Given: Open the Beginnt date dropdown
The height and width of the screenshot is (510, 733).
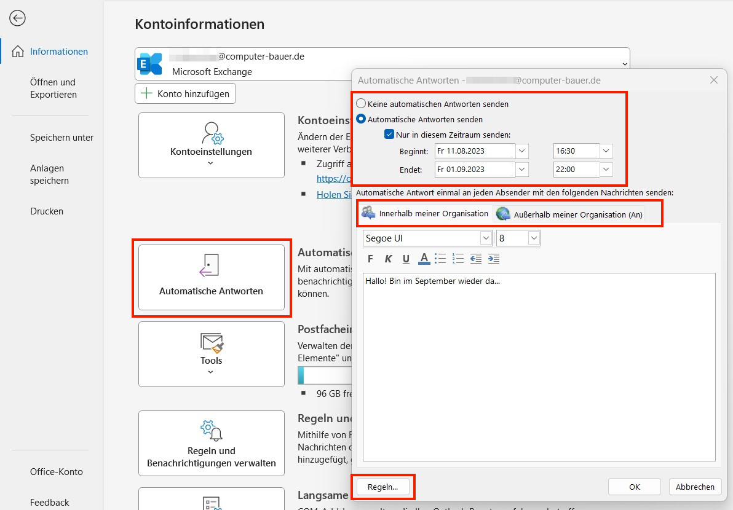Looking at the screenshot, I should click(522, 151).
